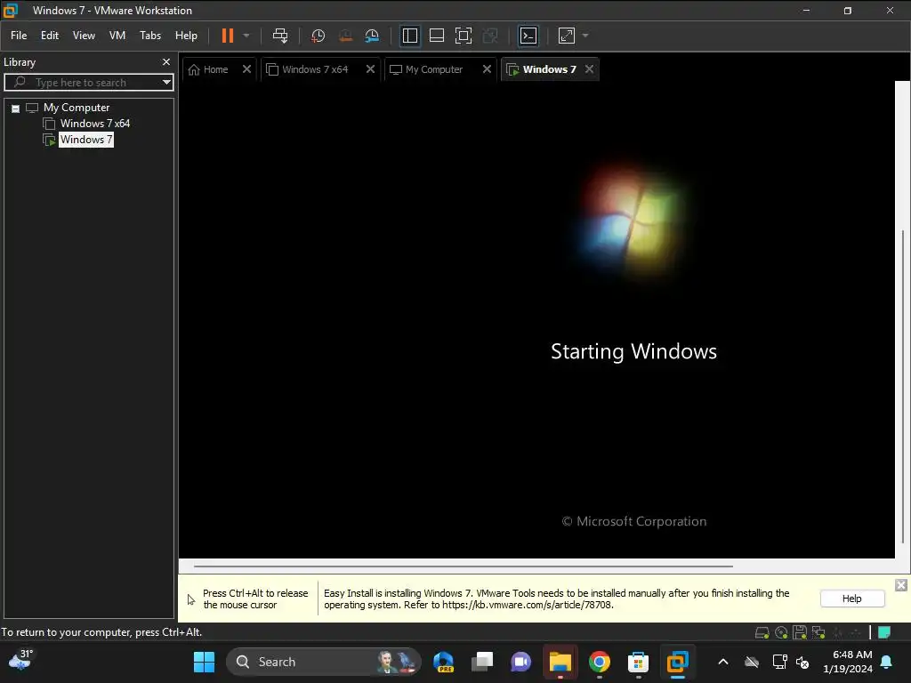Close the My Computer tab

point(487,69)
